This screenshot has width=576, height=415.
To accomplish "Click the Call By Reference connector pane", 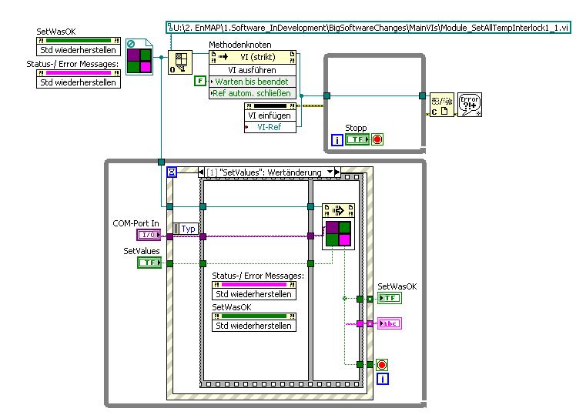I will tap(338, 233).
